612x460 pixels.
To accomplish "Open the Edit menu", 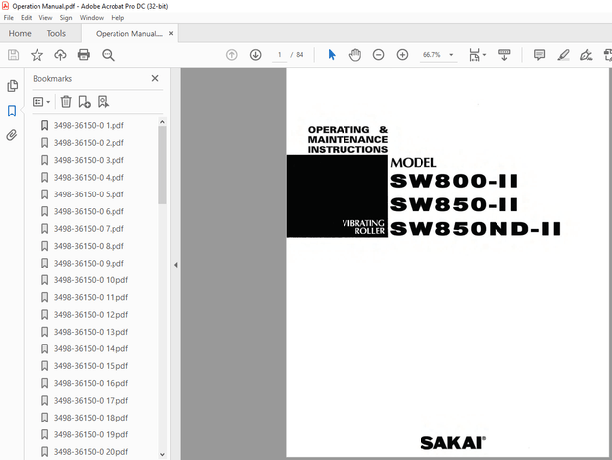I will coord(26,18).
